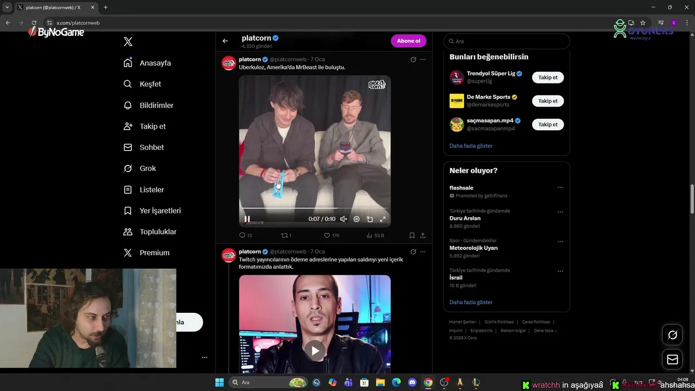Open floating Grok button
The image size is (695, 391).
click(x=672, y=335)
